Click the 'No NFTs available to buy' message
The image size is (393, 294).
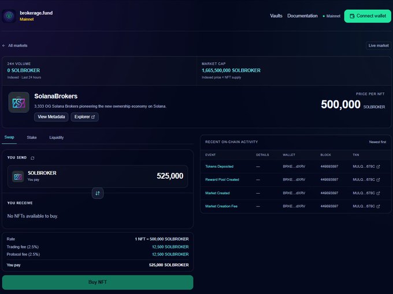coord(32,216)
